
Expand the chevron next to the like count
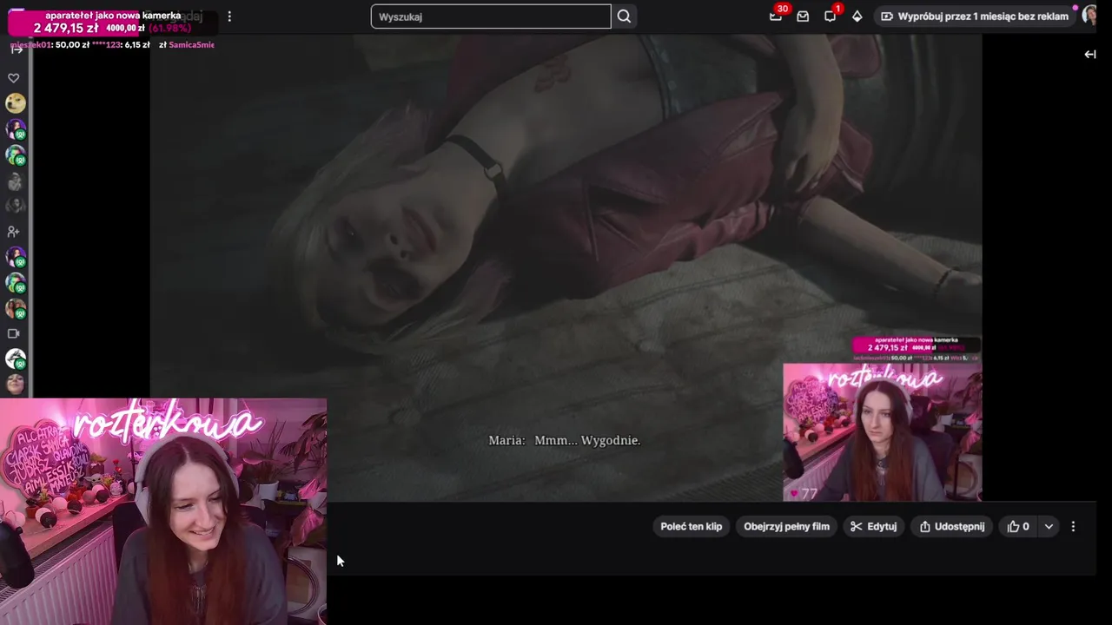pos(1049,526)
